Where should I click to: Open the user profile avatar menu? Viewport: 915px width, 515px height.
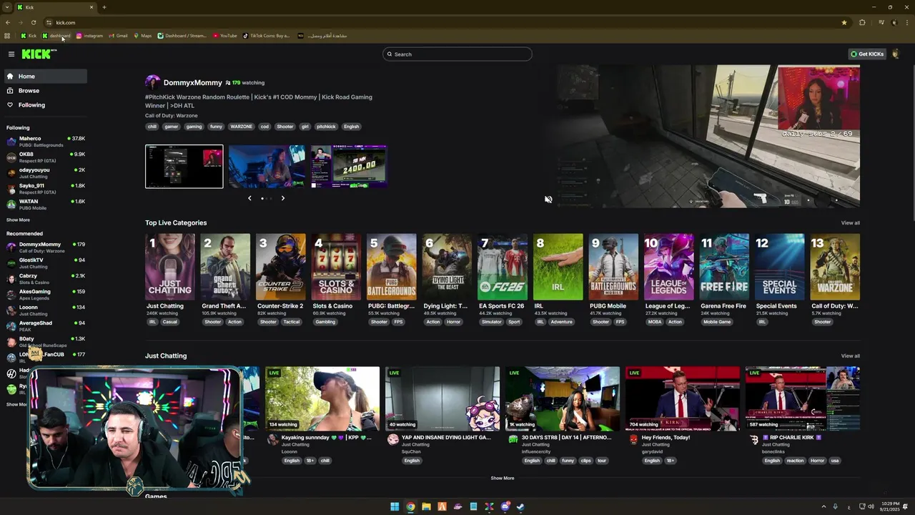tap(896, 54)
